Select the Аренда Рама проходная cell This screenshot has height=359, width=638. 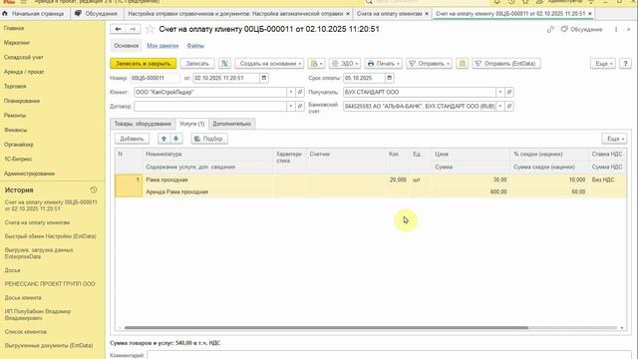208,191
